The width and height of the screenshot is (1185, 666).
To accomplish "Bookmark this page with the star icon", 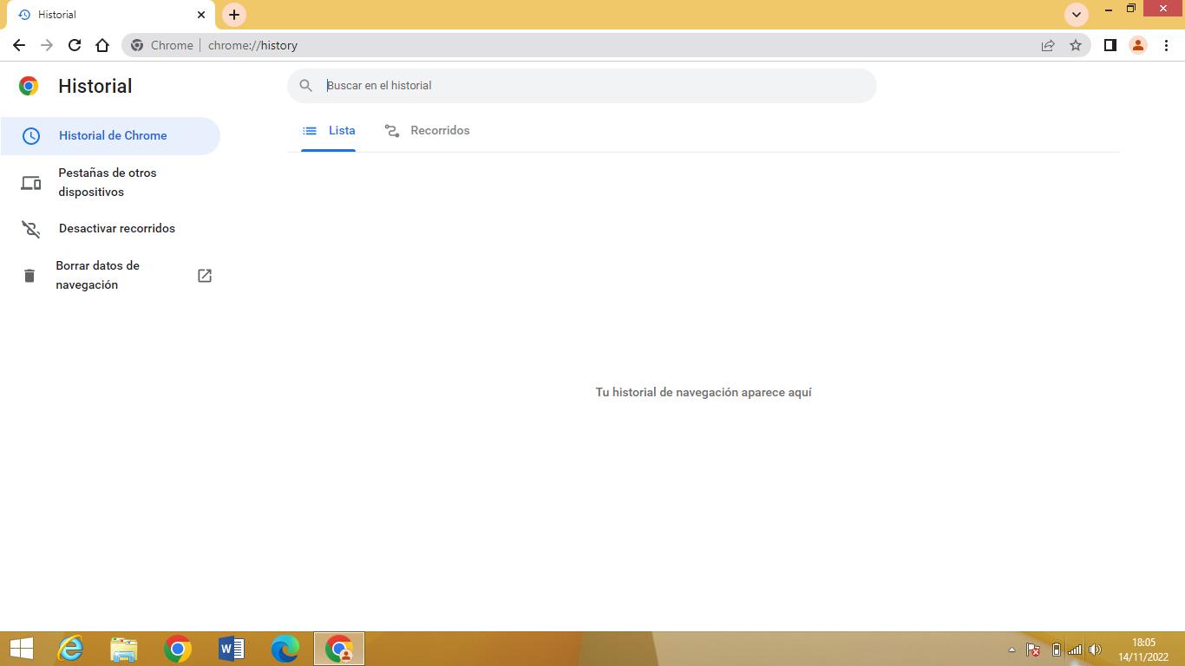I will (x=1076, y=45).
